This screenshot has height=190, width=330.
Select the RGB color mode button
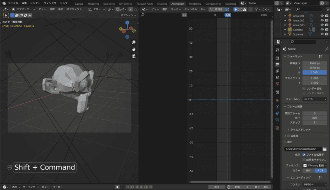pos(321,171)
